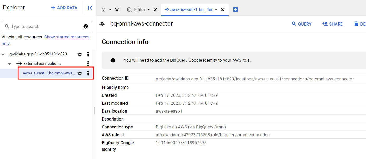Click the search magnifier icon in Explorer
The image size is (366, 159).
point(7,26)
